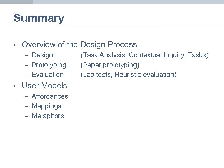This screenshot has height=168, width=224.
Task: Select the Overview of the Design Process heading
Action: [x=79, y=45]
